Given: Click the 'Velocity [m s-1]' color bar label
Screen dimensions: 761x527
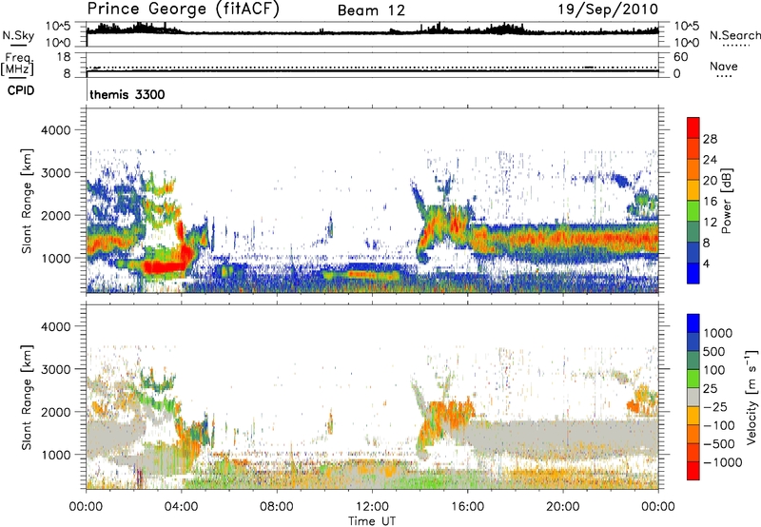Looking at the screenshot, I should coord(751,397).
